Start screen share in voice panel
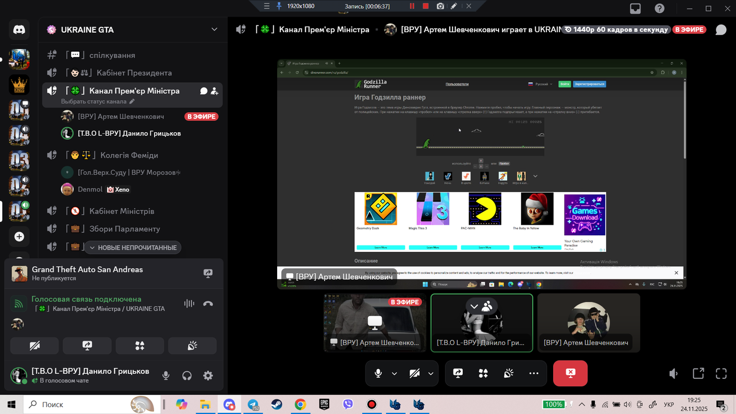 click(87, 346)
